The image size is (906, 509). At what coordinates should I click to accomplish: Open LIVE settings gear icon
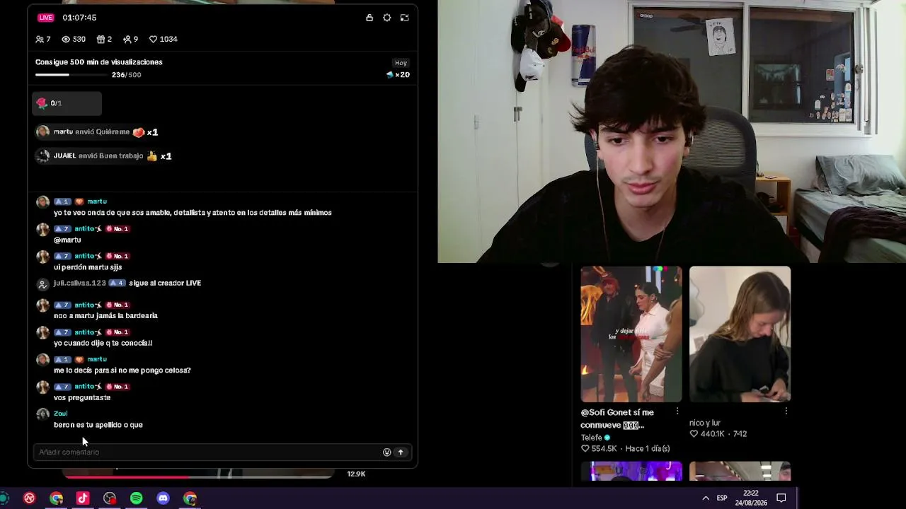(x=387, y=18)
